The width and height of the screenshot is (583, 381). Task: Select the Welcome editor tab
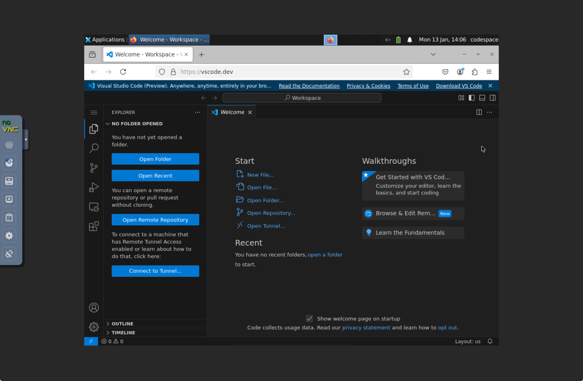point(232,112)
